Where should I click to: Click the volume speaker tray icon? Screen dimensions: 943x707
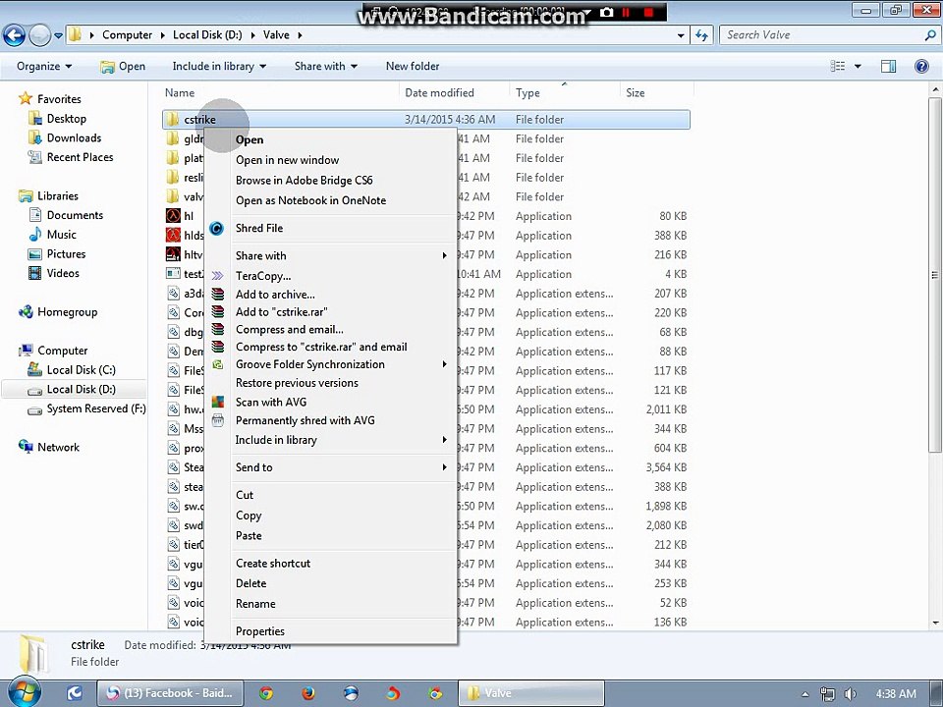[851, 694]
